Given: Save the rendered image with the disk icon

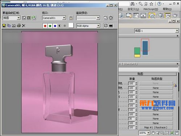Looking at the screenshot, I should tap(4, 26).
